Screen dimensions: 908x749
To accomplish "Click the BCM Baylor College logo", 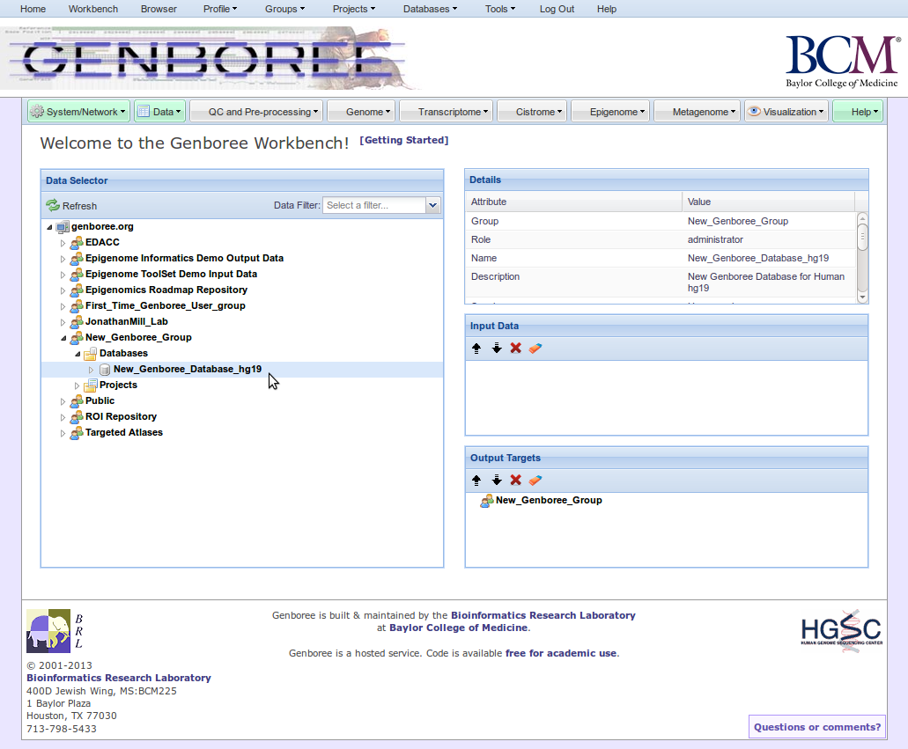I will [x=841, y=62].
